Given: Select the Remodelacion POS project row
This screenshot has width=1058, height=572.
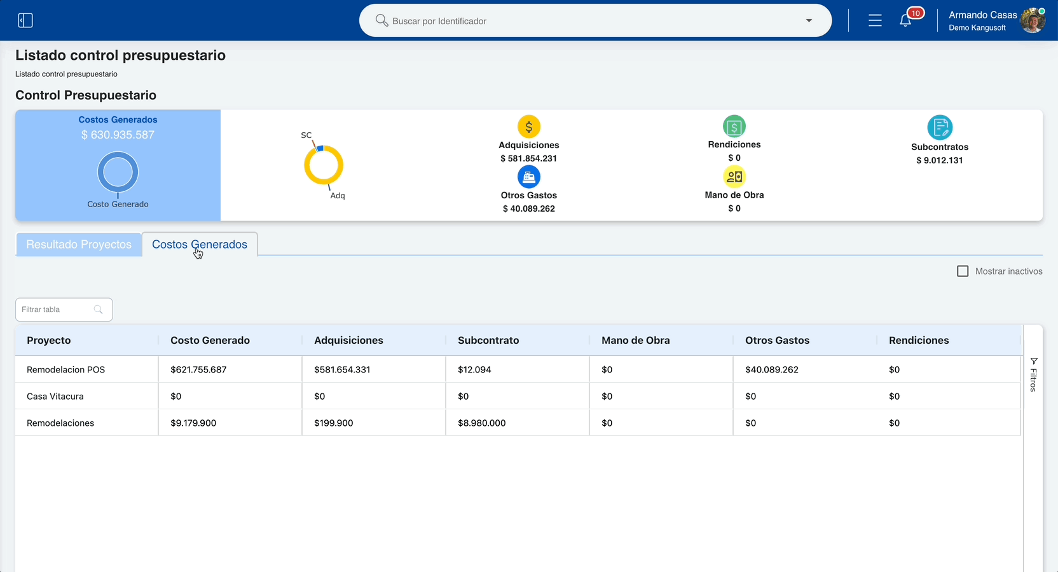Looking at the screenshot, I should [x=518, y=369].
